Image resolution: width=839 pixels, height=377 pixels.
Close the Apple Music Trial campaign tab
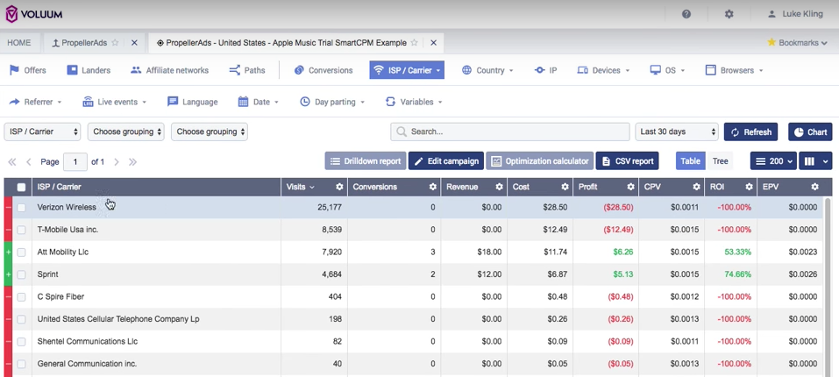(433, 43)
